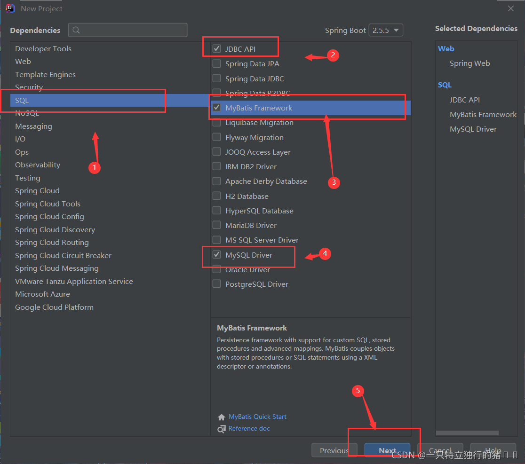
Task: Uncheck MyBatis Framework dependency
Action: click(216, 108)
